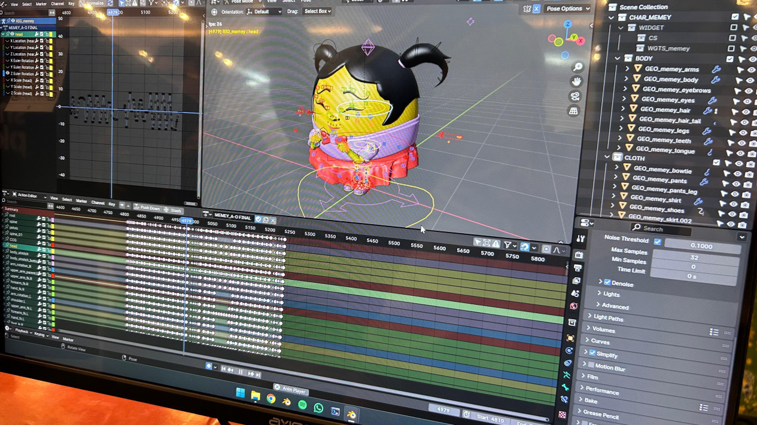
Task: Open WhatsApp from taskbar
Action: pyautogui.click(x=318, y=408)
